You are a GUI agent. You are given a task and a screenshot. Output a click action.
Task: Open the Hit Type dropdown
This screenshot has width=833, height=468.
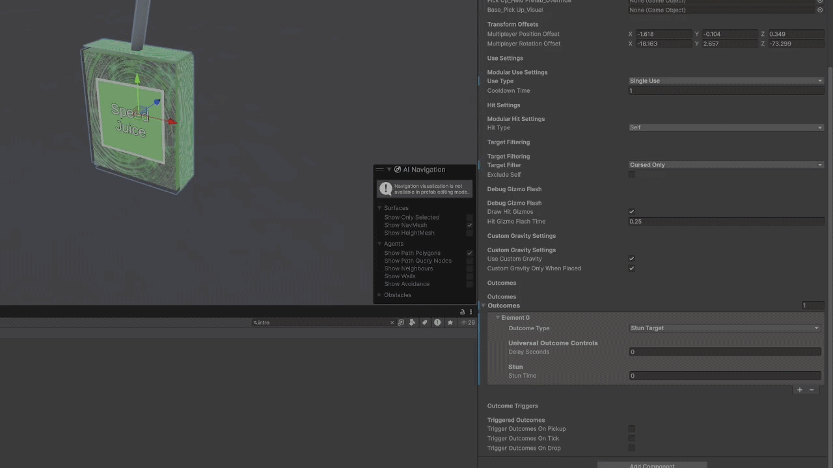(x=726, y=127)
